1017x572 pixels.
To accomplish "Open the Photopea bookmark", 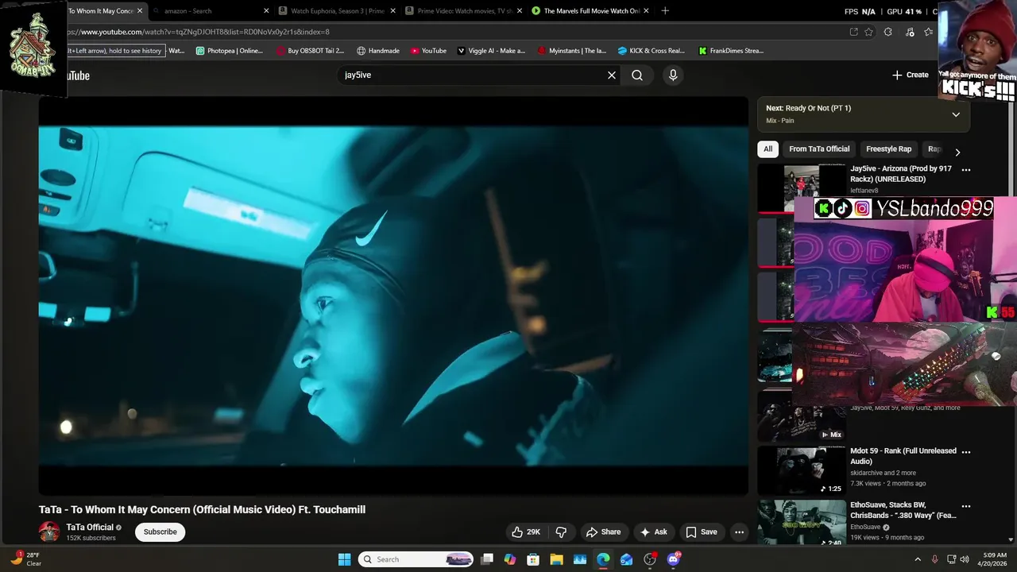I will click(229, 50).
